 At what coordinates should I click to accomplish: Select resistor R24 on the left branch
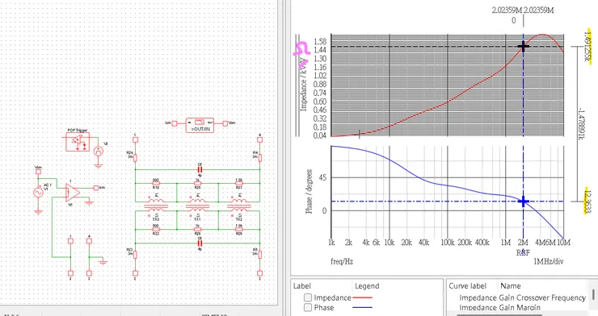pyautogui.click(x=135, y=156)
